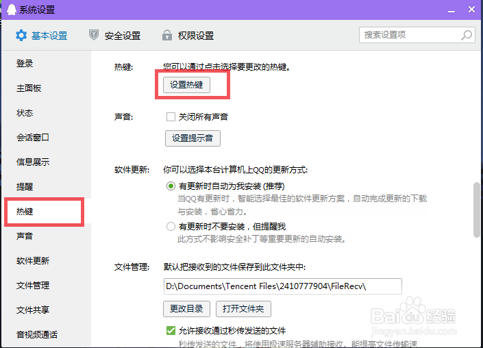Click the 设置提示音 button
This screenshot has height=348, width=483.
click(x=193, y=138)
